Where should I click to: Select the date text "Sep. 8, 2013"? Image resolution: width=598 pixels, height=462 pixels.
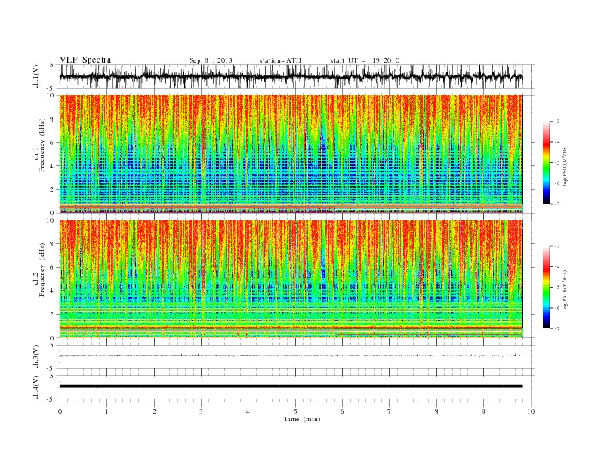(x=211, y=60)
